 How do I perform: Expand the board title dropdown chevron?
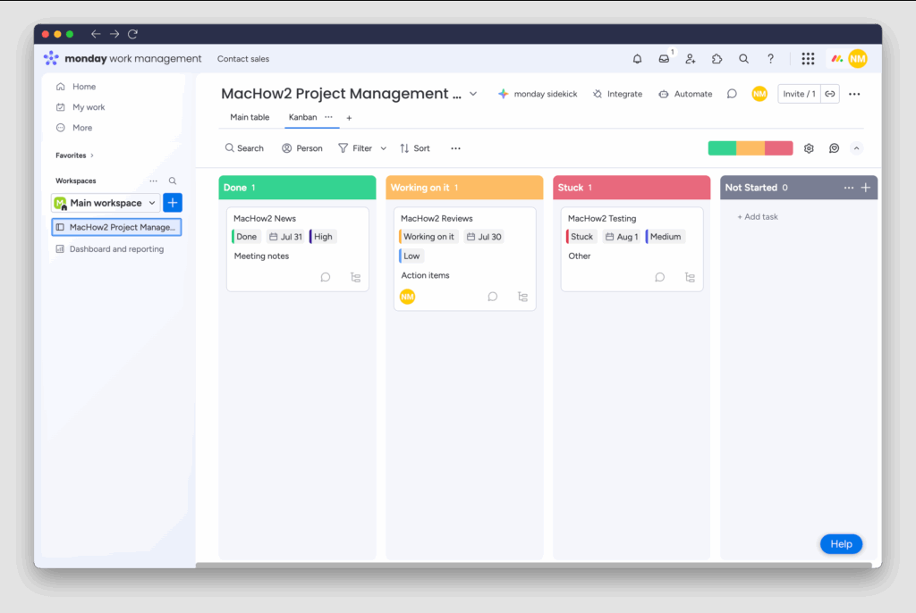[x=473, y=94]
